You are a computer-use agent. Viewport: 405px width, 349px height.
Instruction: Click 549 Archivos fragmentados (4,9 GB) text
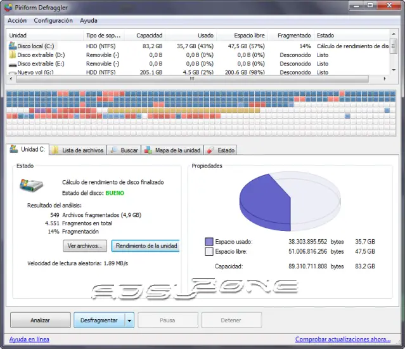click(x=96, y=215)
